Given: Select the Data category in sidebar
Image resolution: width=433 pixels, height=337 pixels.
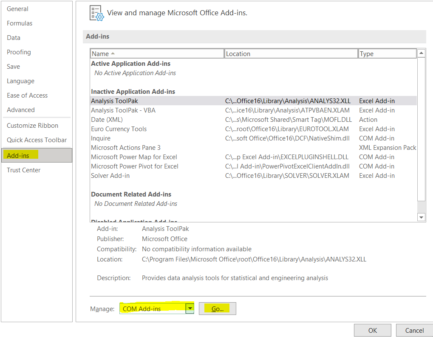Looking at the screenshot, I should [x=14, y=37].
